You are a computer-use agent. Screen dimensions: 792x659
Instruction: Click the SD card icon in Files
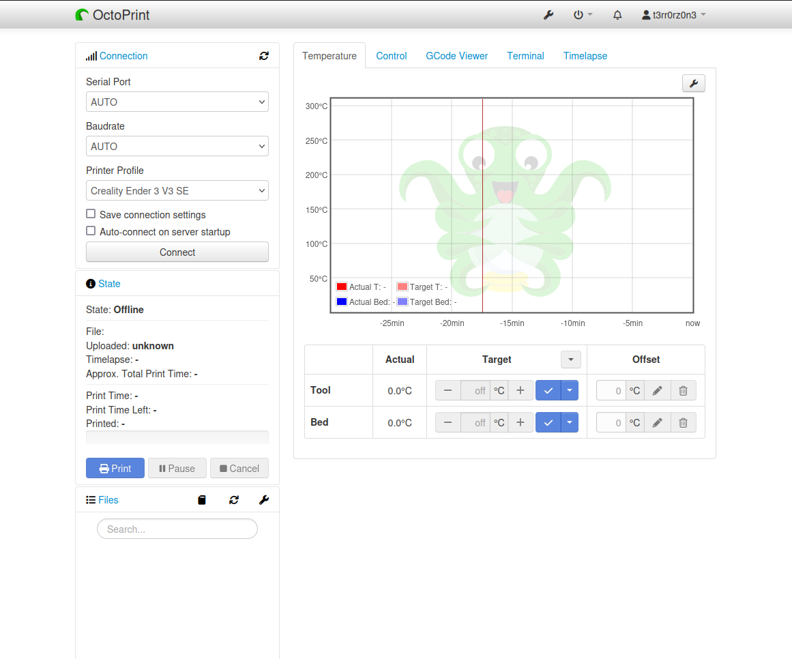202,500
